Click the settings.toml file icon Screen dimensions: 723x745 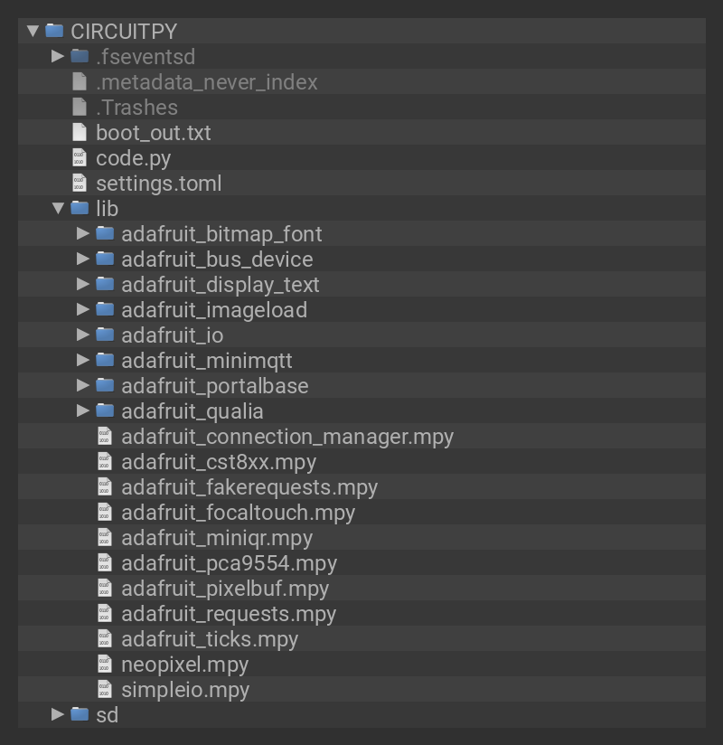[x=80, y=183]
